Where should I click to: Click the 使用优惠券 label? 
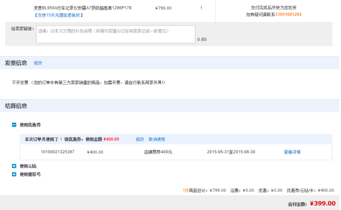click(30, 125)
